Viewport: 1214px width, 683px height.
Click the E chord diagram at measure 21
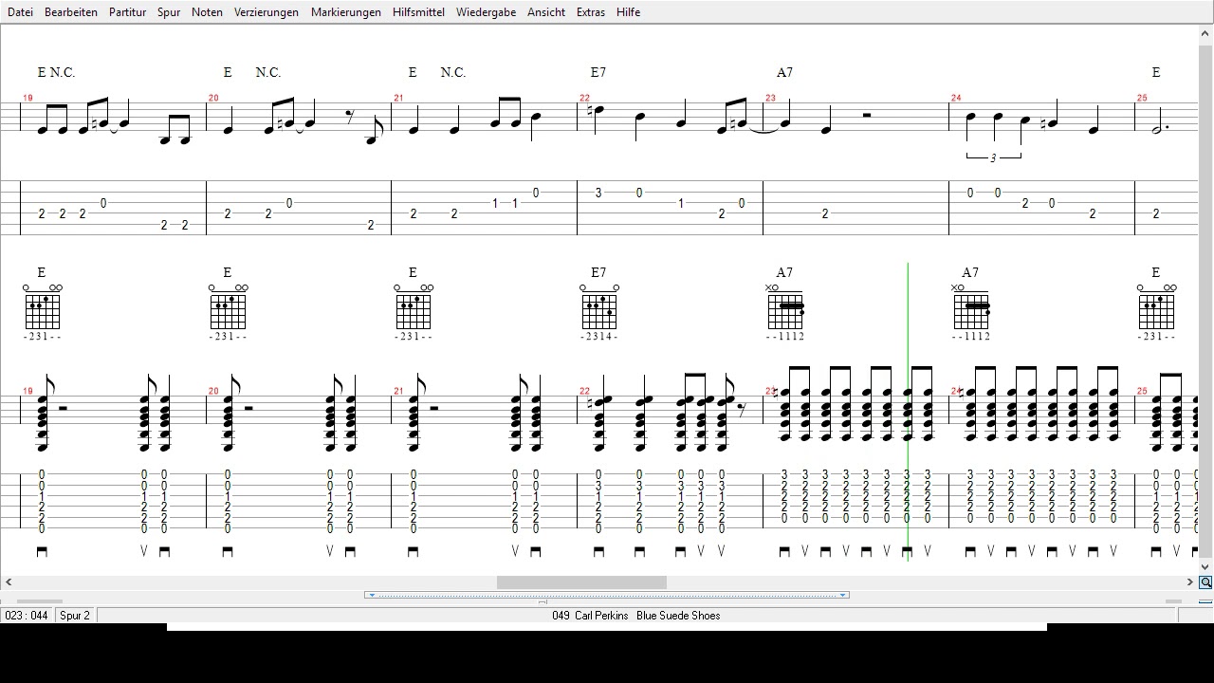[x=414, y=311]
